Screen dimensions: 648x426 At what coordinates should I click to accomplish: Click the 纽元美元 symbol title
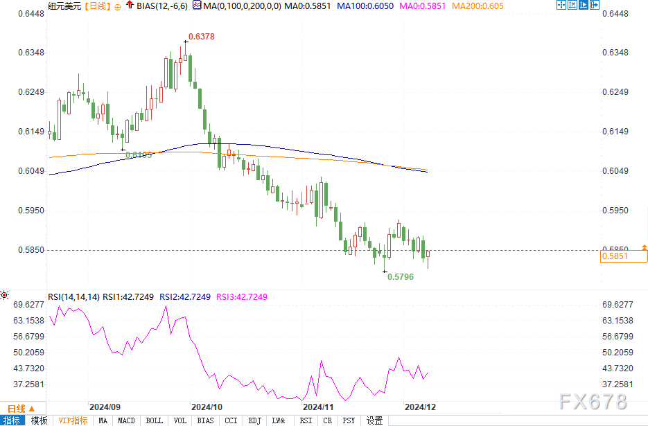pos(64,6)
